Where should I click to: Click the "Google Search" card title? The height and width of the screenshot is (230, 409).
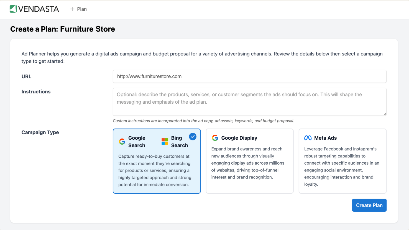[137, 142]
